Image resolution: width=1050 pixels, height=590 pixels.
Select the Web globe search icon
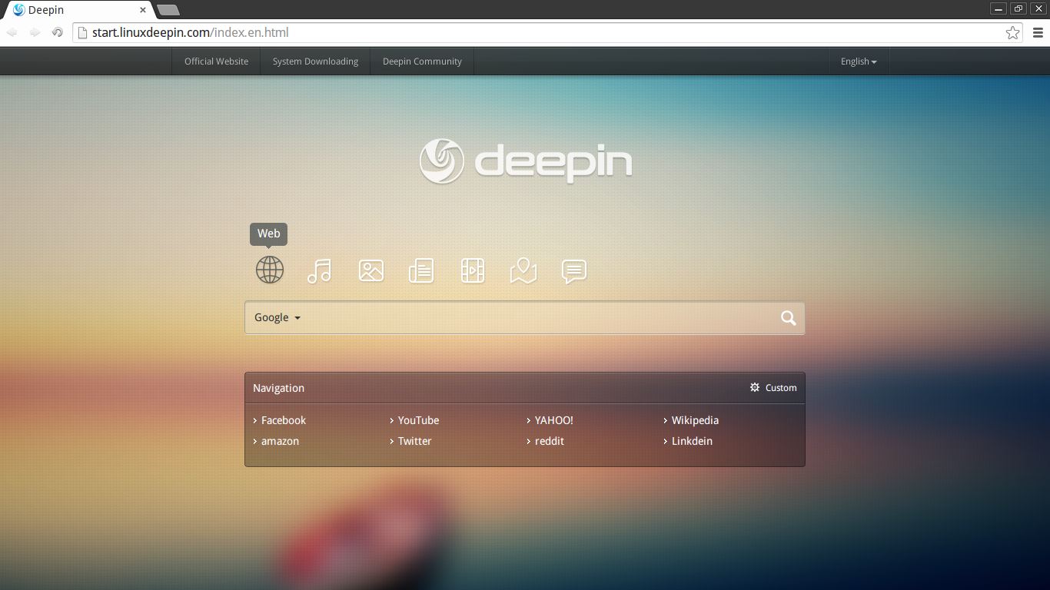pyautogui.click(x=270, y=270)
